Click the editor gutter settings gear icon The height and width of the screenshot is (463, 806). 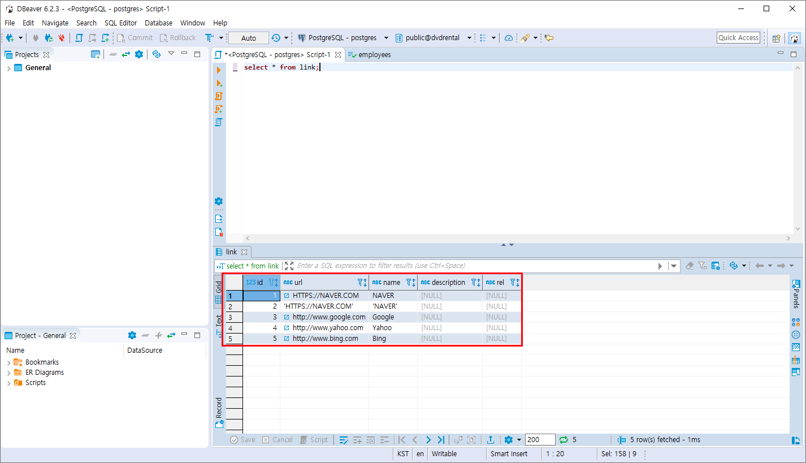click(x=219, y=201)
